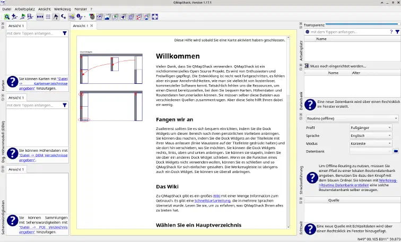Click the Datenbank help question icon
The image size is (401, 242).
(310, 105)
